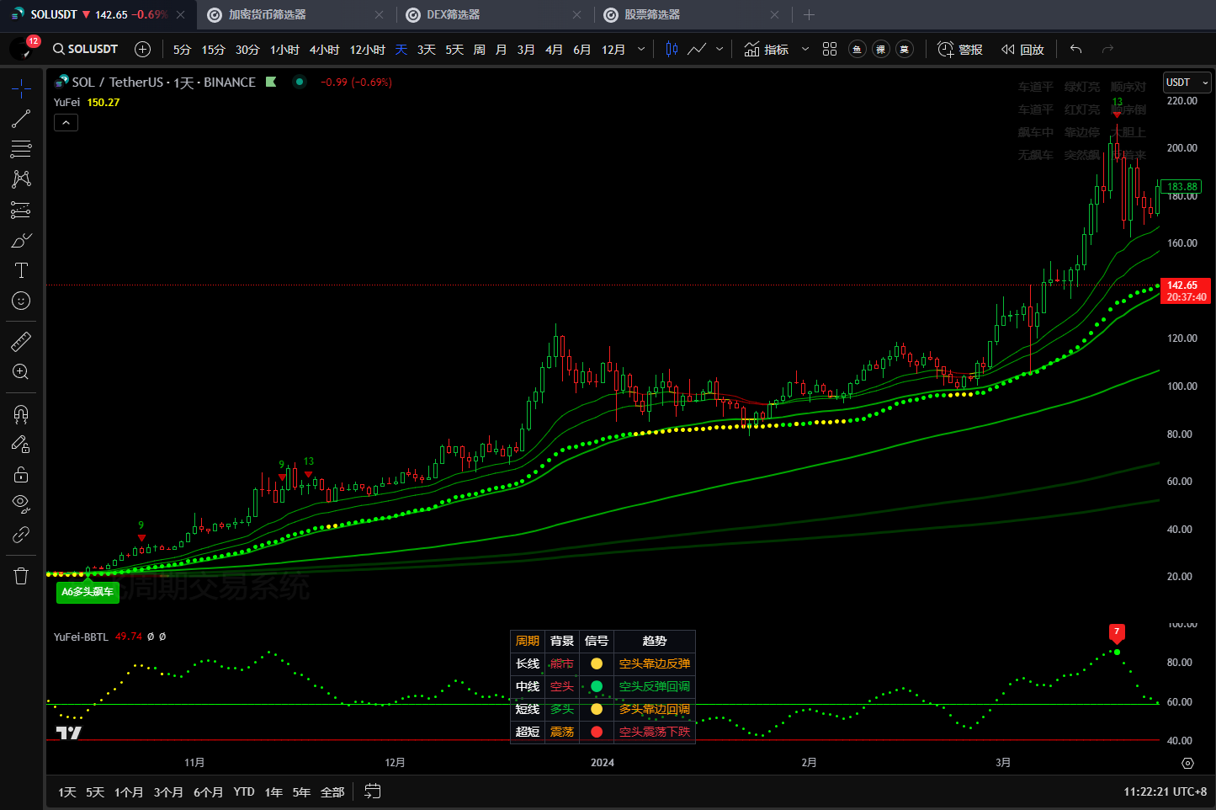
Task: Click the green dot data status indicator
Action: click(x=299, y=82)
